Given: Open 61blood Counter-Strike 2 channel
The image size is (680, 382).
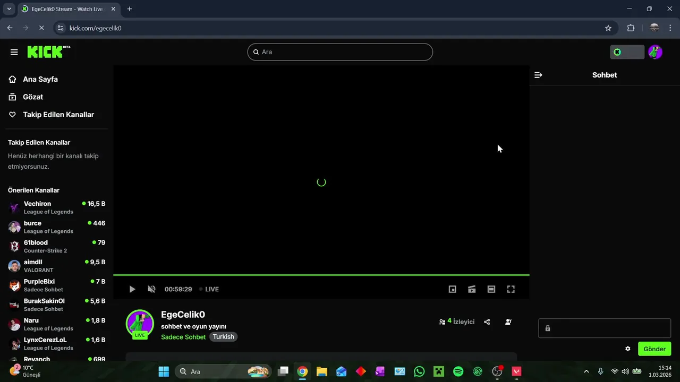Looking at the screenshot, I should (x=57, y=246).
